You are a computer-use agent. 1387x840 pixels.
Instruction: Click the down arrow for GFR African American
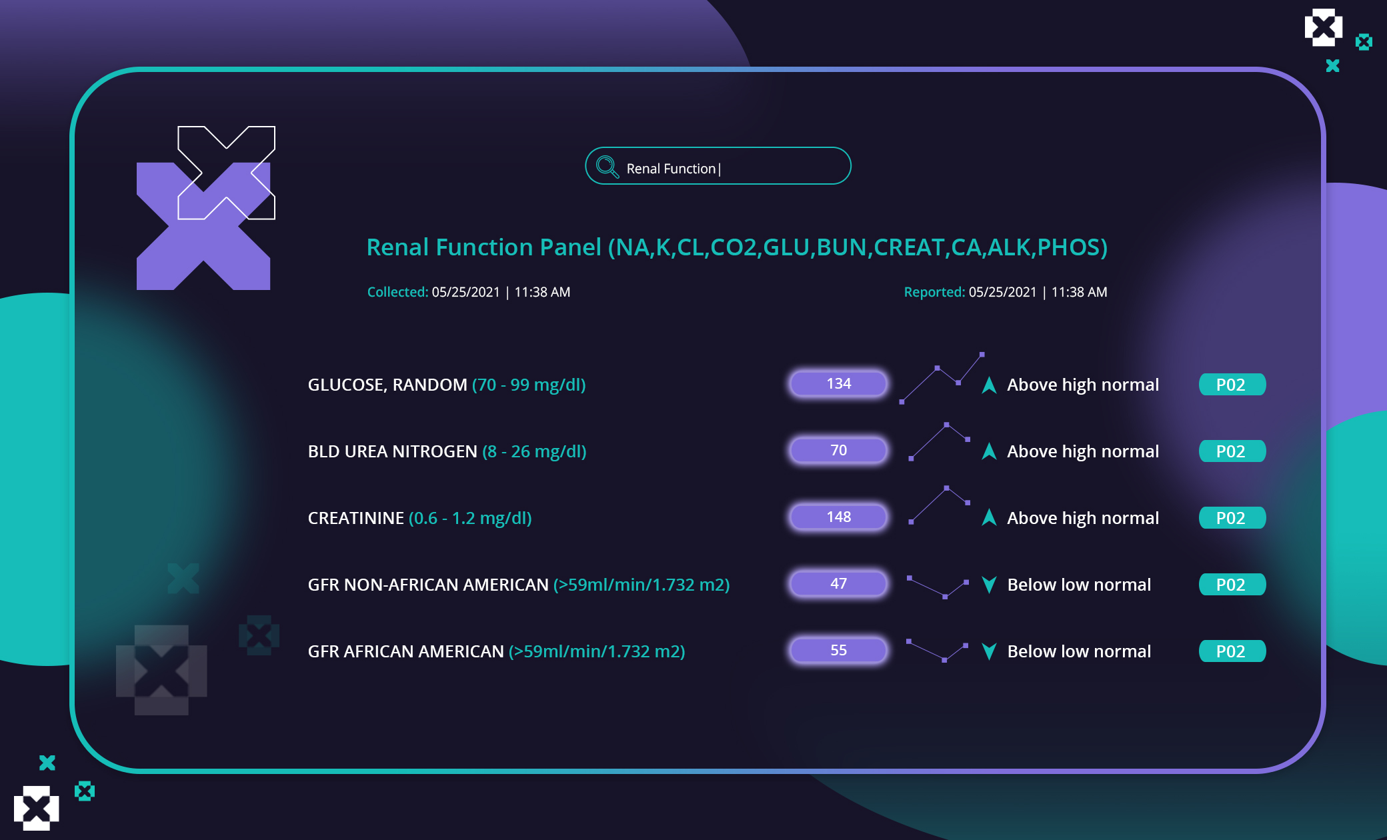tap(989, 651)
